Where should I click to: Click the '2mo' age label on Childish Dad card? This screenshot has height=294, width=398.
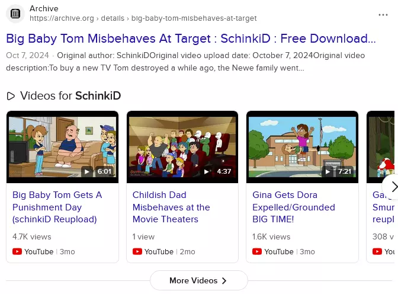[x=187, y=252]
